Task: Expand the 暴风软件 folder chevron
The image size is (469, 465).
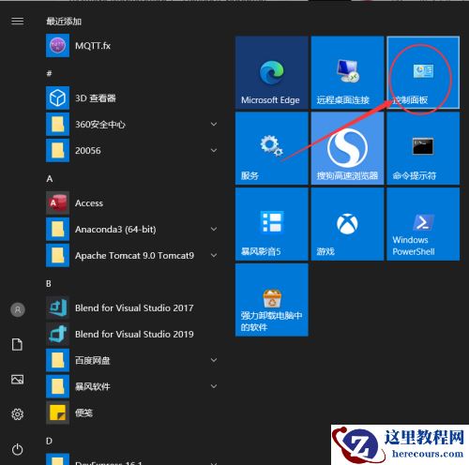Action: pos(214,386)
